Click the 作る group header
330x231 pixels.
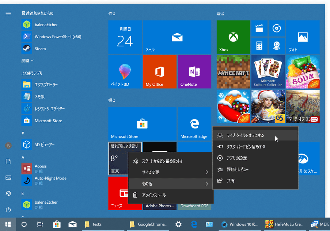(x=112, y=14)
